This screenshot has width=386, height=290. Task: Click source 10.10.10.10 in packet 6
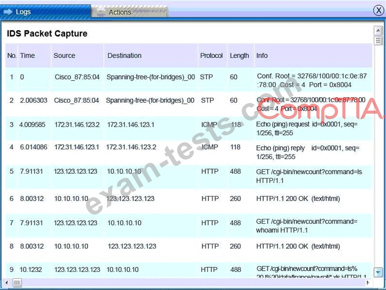click(x=71, y=199)
